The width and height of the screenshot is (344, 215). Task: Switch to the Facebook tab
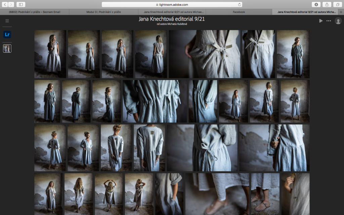(239, 12)
